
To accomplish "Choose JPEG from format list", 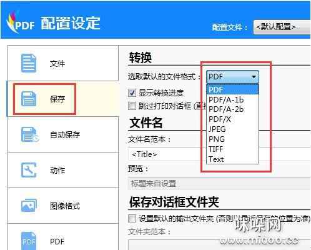I will [232, 129].
